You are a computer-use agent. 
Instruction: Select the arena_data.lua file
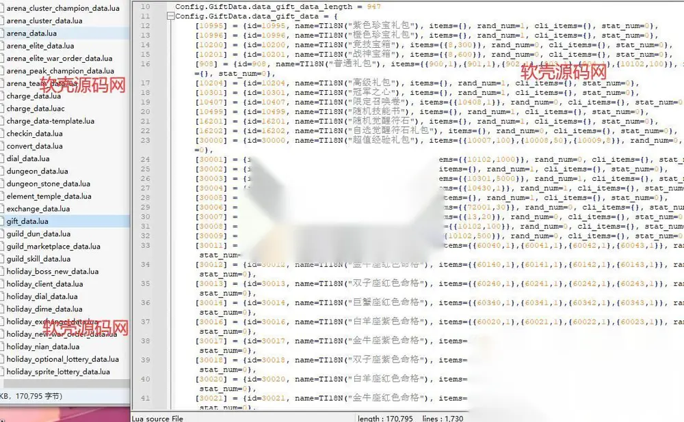click(31, 33)
